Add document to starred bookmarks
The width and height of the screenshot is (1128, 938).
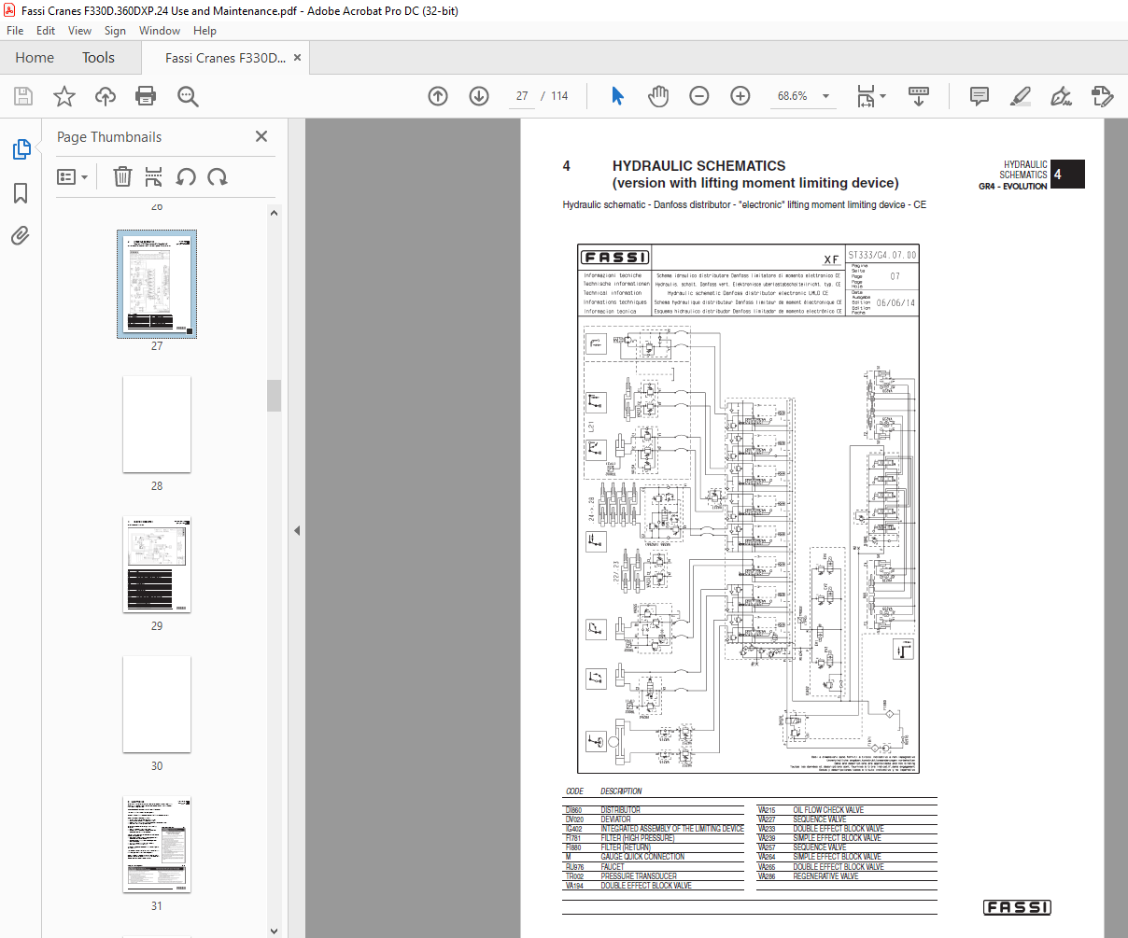pyautogui.click(x=64, y=96)
